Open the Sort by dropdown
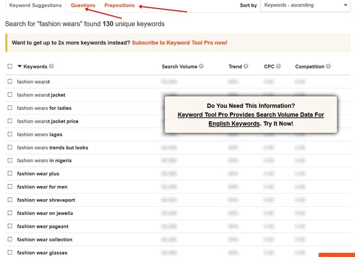Screen dimensions: 355x257 coord(304,6)
